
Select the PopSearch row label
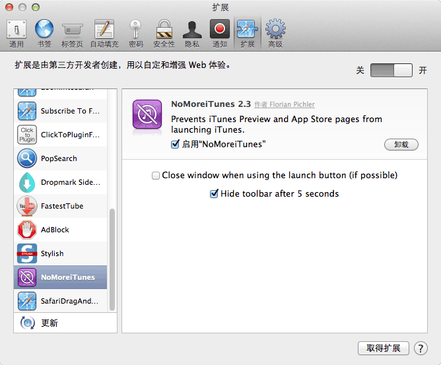pyautogui.click(x=59, y=158)
